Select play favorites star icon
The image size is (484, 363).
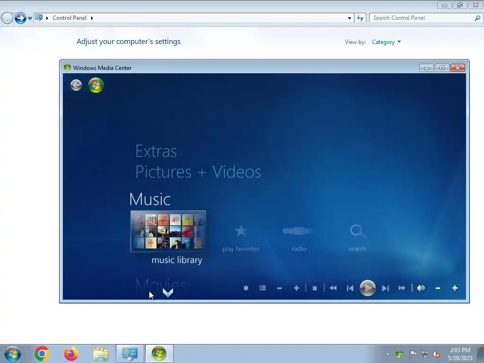(x=241, y=231)
